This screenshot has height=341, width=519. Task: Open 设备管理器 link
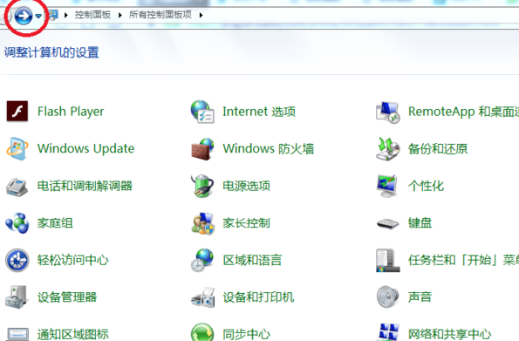[x=67, y=297]
